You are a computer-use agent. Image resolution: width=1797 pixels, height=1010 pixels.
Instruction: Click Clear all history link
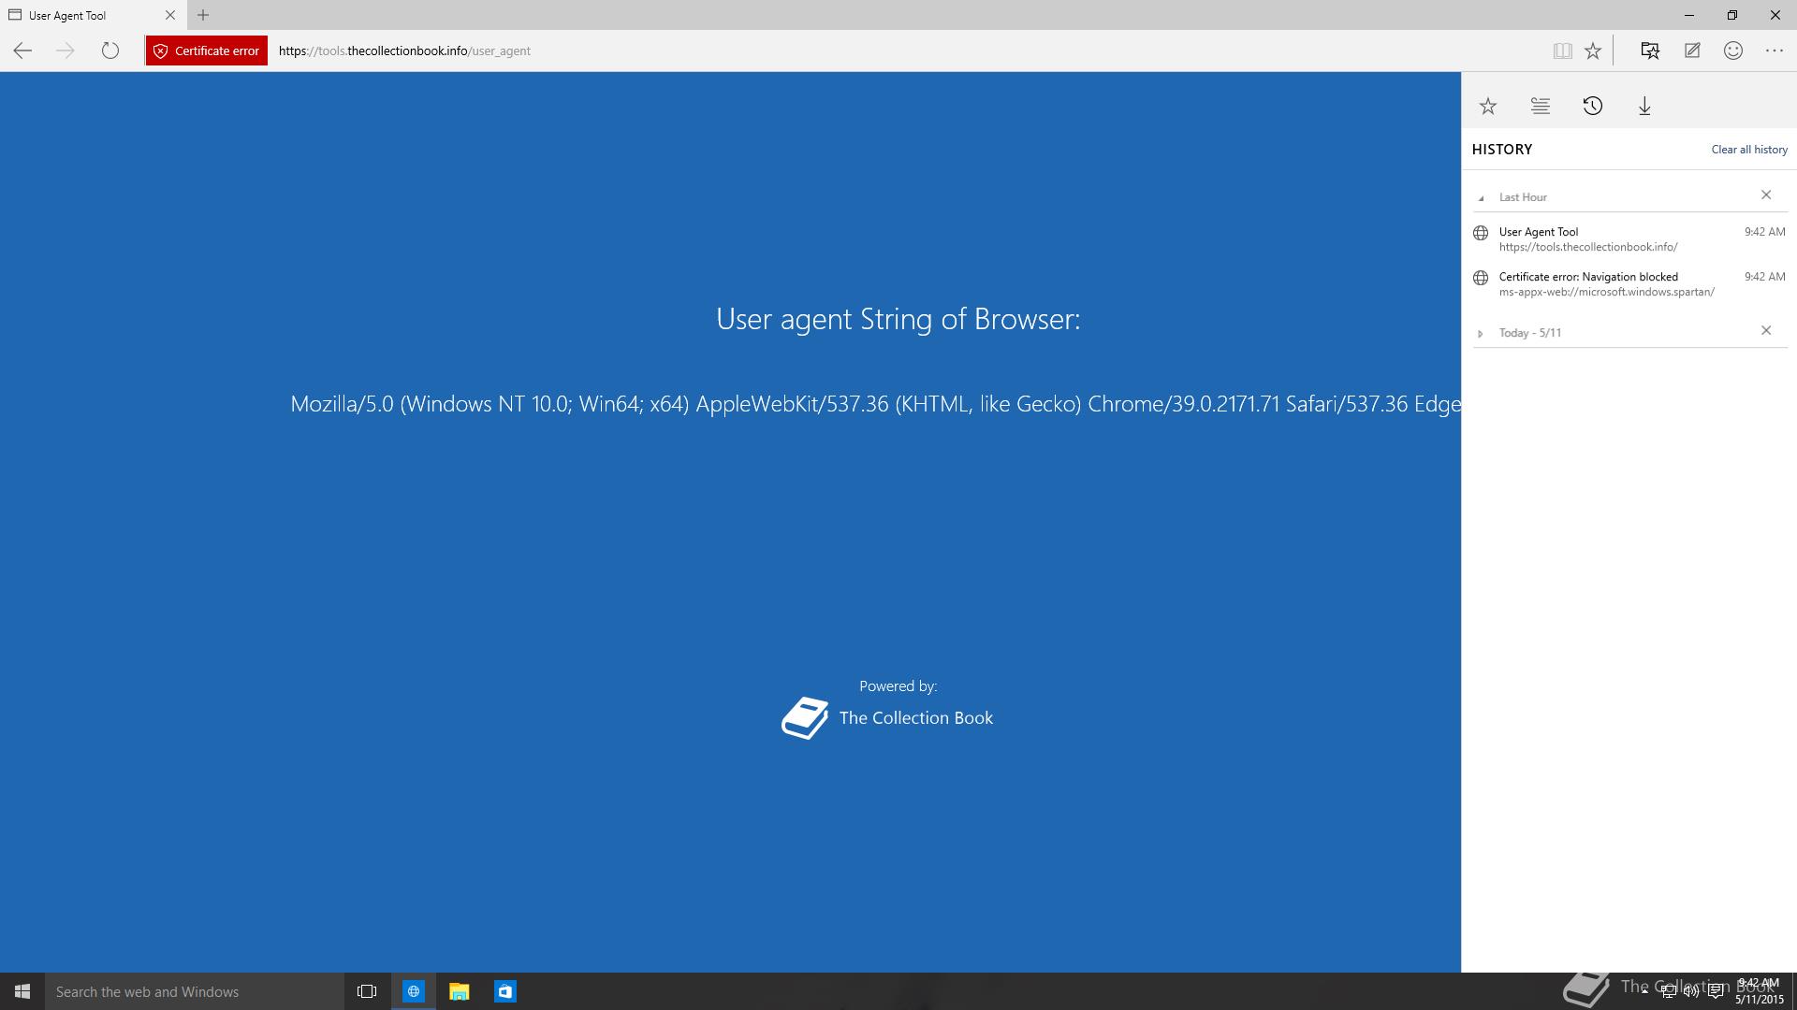point(1749,150)
